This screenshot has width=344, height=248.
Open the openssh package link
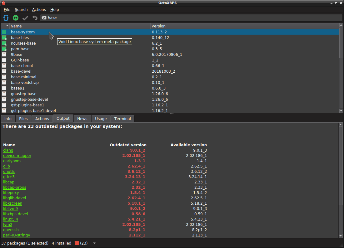[11, 230]
